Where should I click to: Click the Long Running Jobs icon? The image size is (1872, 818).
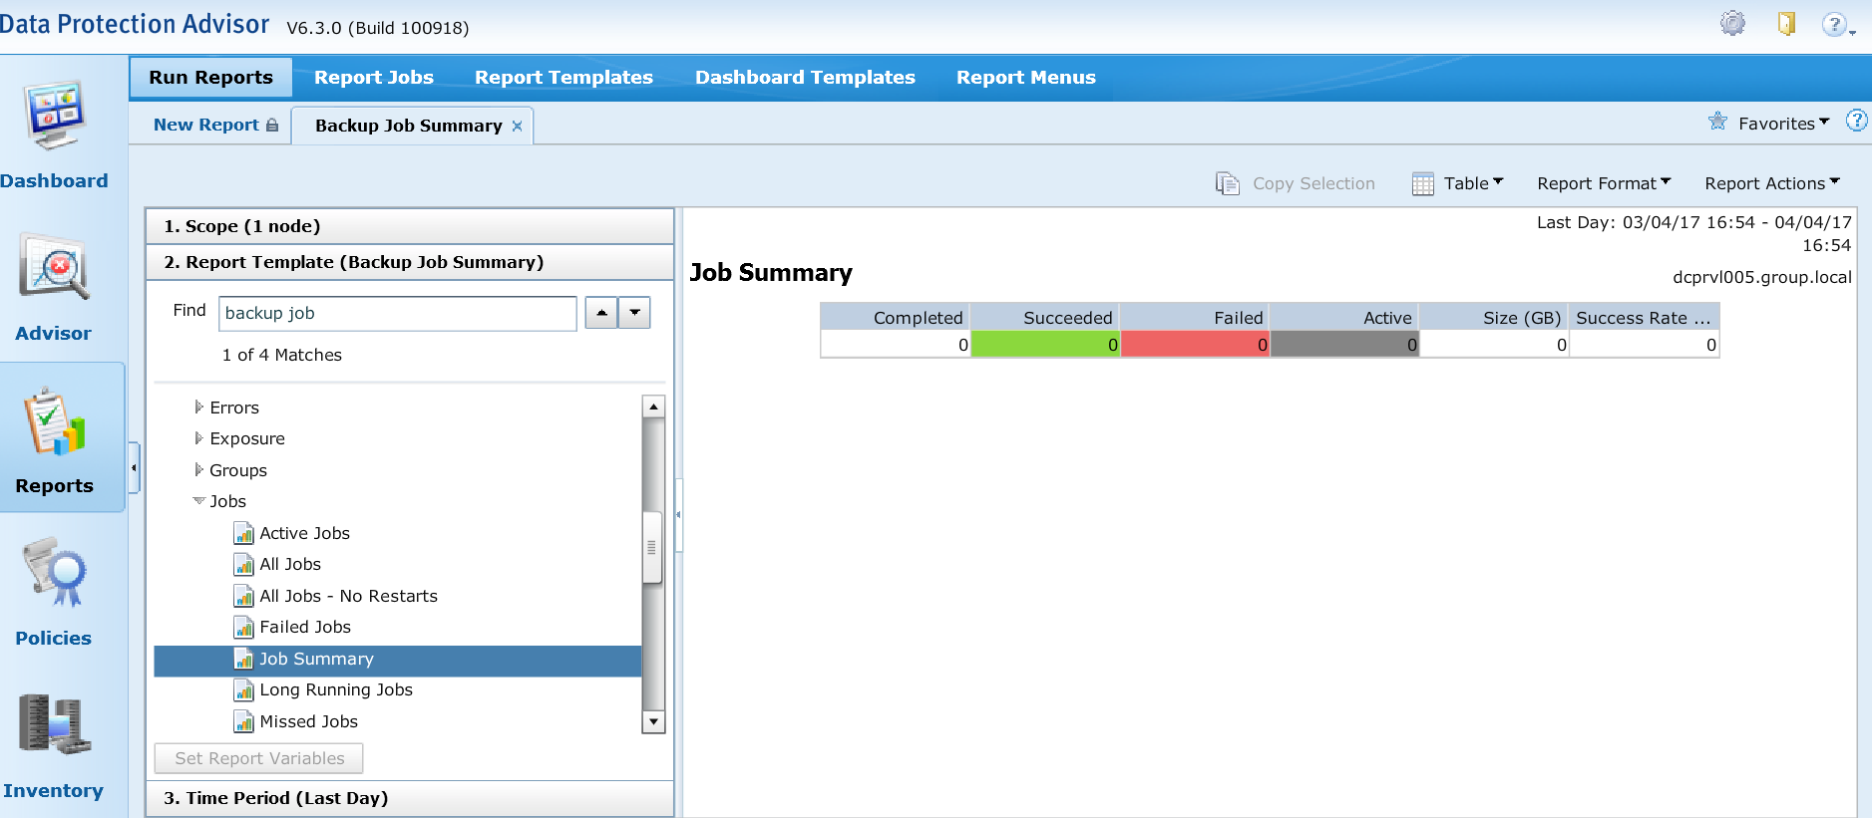[x=243, y=689]
